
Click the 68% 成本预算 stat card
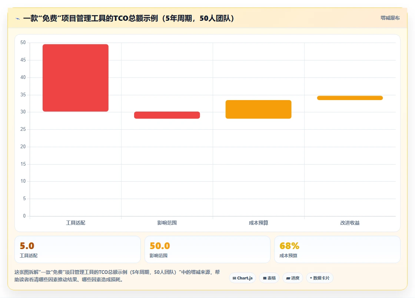337,249
